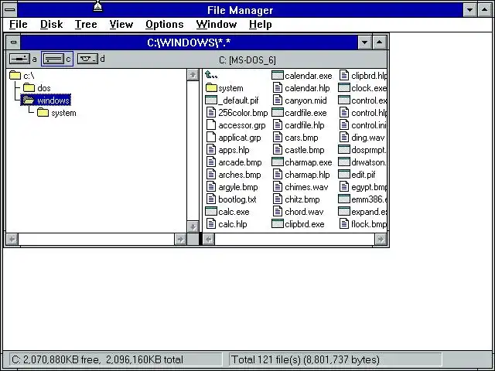The image size is (495, 371).
Task: Select hard drive c icon
Action: tap(53, 59)
